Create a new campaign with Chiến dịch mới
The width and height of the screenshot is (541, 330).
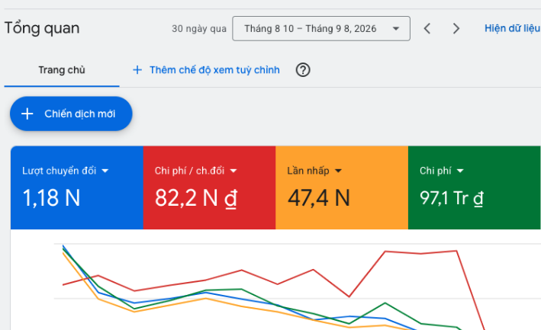[71, 114]
